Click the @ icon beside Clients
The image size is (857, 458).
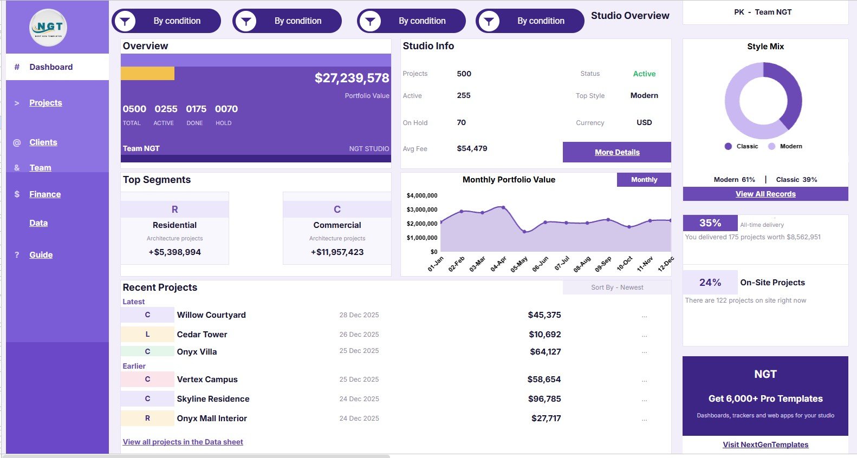(x=17, y=142)
